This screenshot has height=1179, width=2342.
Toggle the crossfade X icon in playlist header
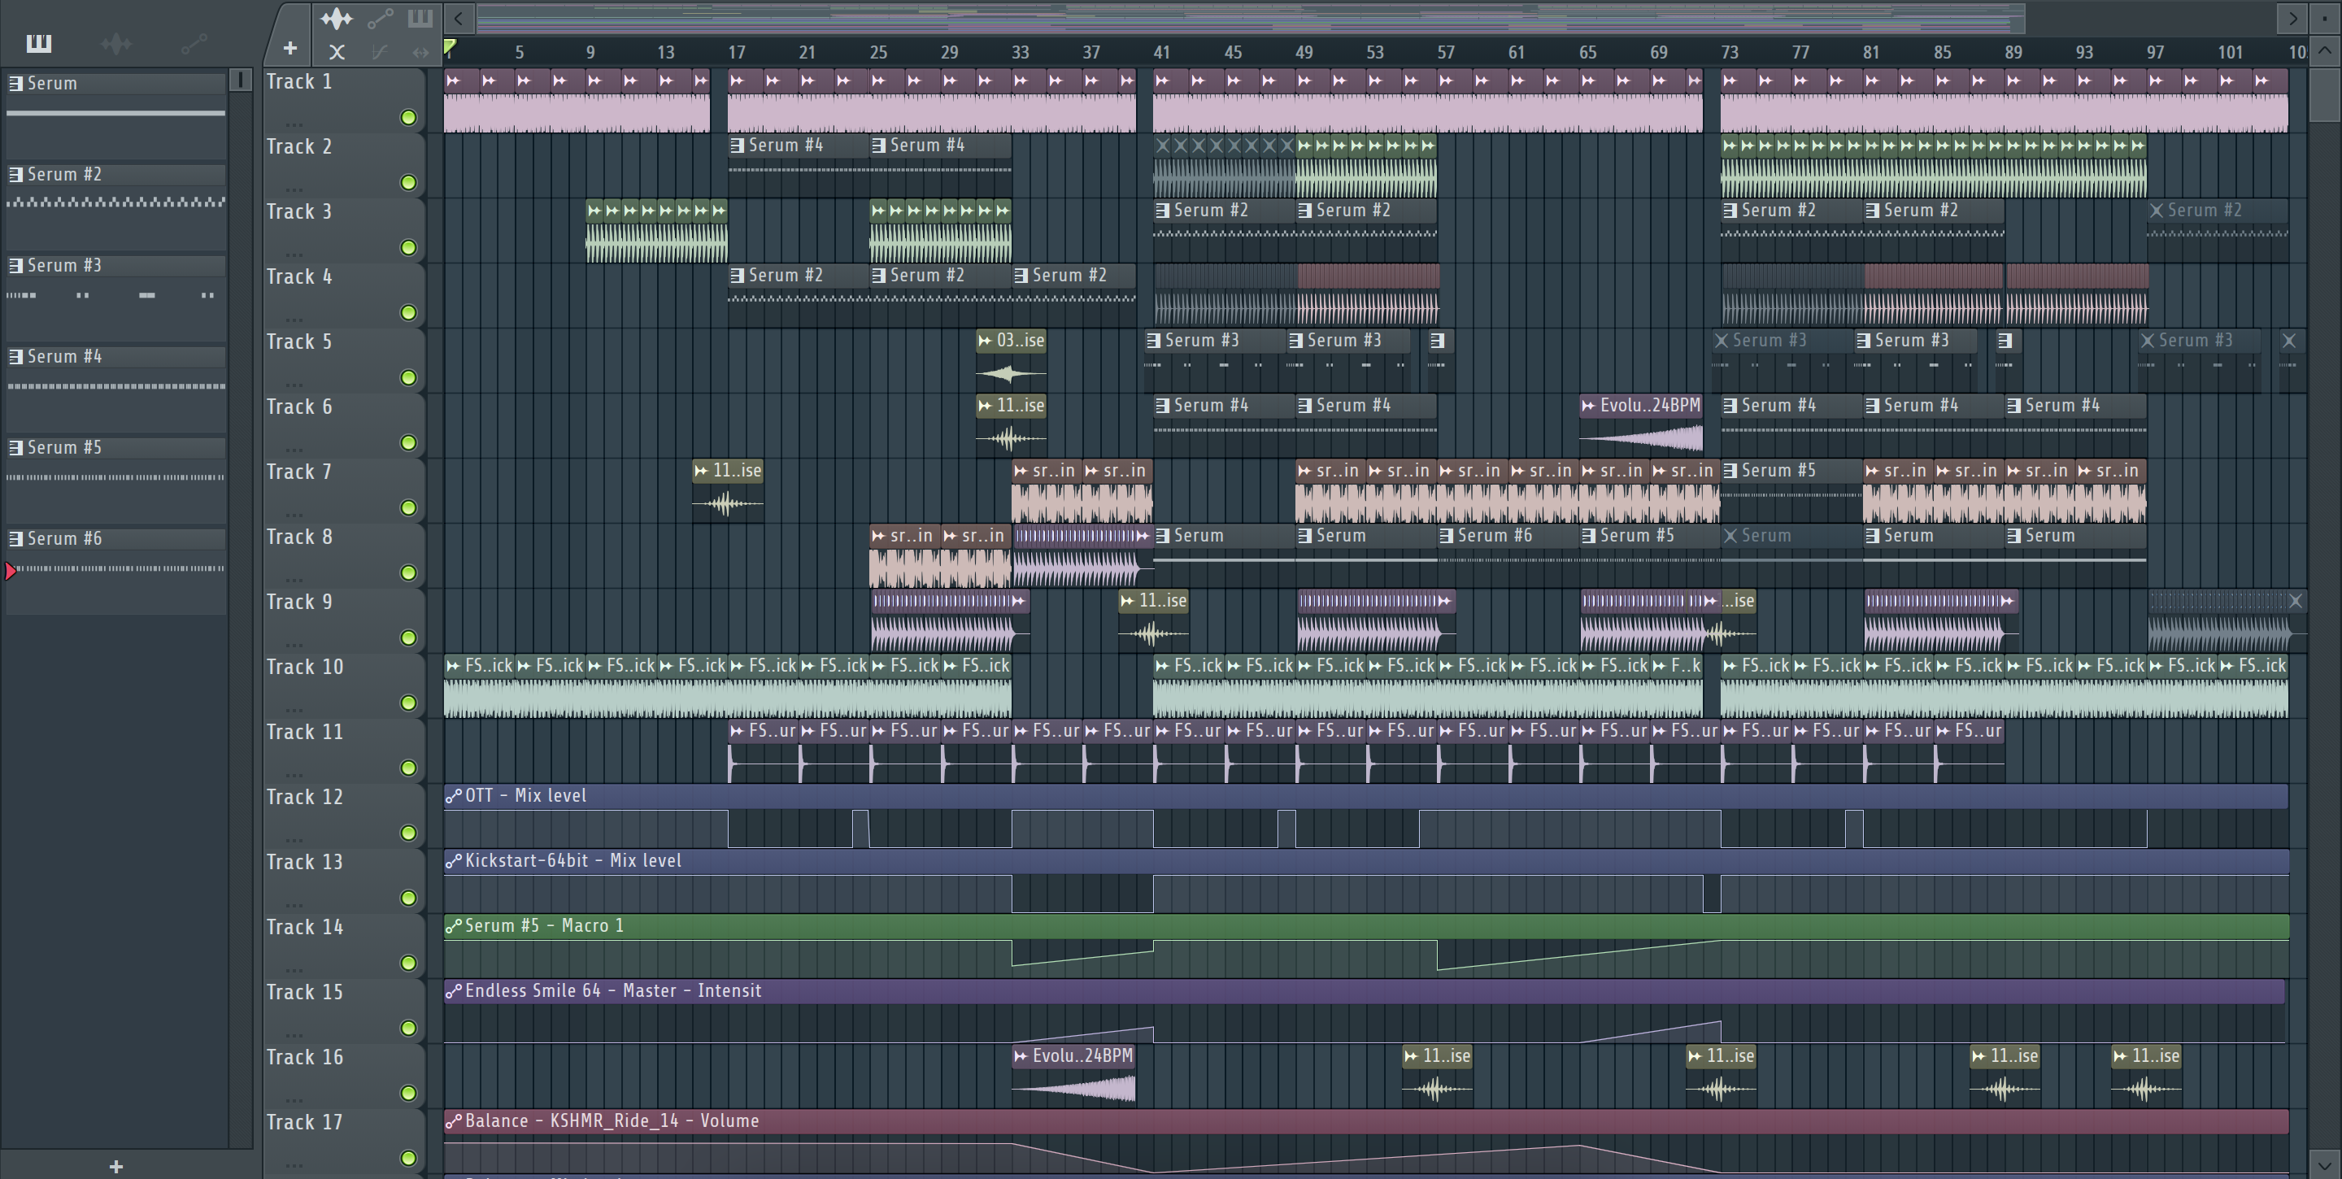tap(337, 52)
